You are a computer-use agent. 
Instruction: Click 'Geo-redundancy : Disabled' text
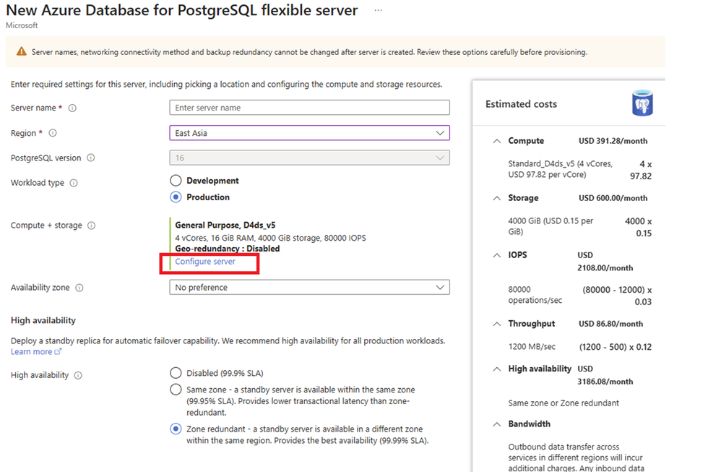(x=227, y=249)
